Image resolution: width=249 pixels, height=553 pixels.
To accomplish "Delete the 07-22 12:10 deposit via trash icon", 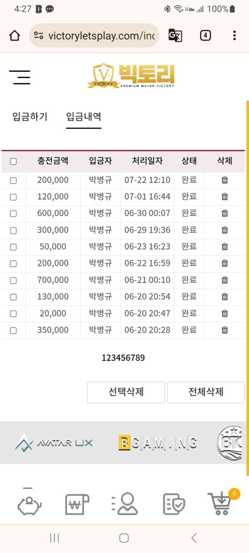I will (x=225, y=180).
